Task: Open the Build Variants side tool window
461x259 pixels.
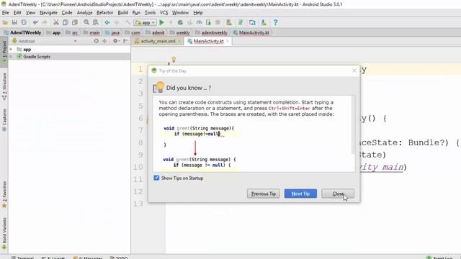Action: (4, 233)
